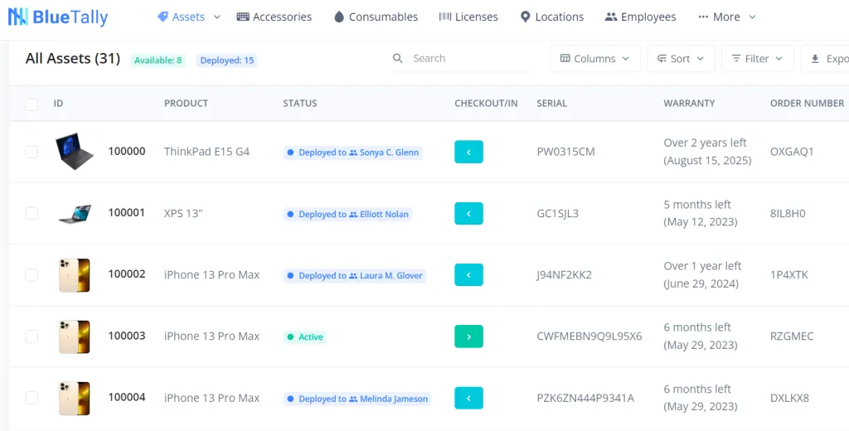Click the PRODUCT column header

(187, 104)
